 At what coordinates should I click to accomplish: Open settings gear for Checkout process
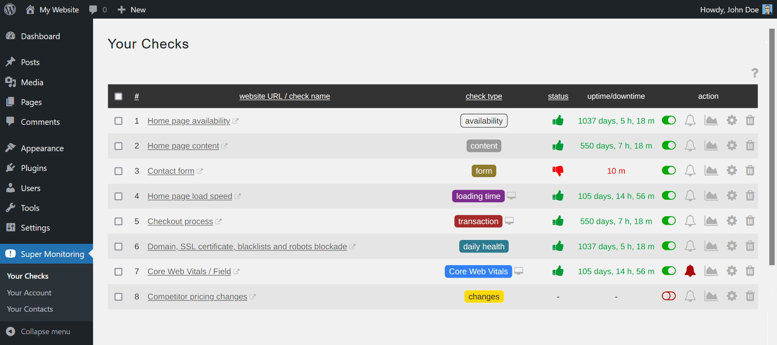tap(732, 221)
